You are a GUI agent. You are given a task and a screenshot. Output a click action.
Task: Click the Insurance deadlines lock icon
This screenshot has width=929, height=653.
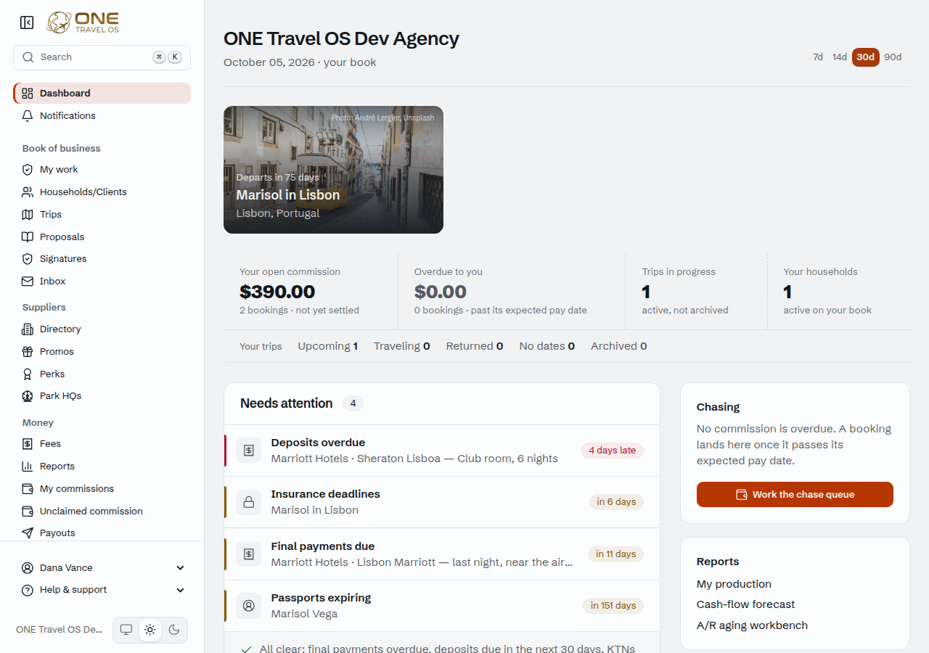[248, 502]
